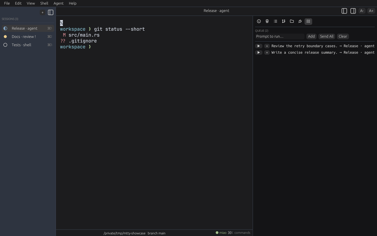Switch to the 'Docs · review !' session
Screen dimensions: 377x236
tap(28, 37)
